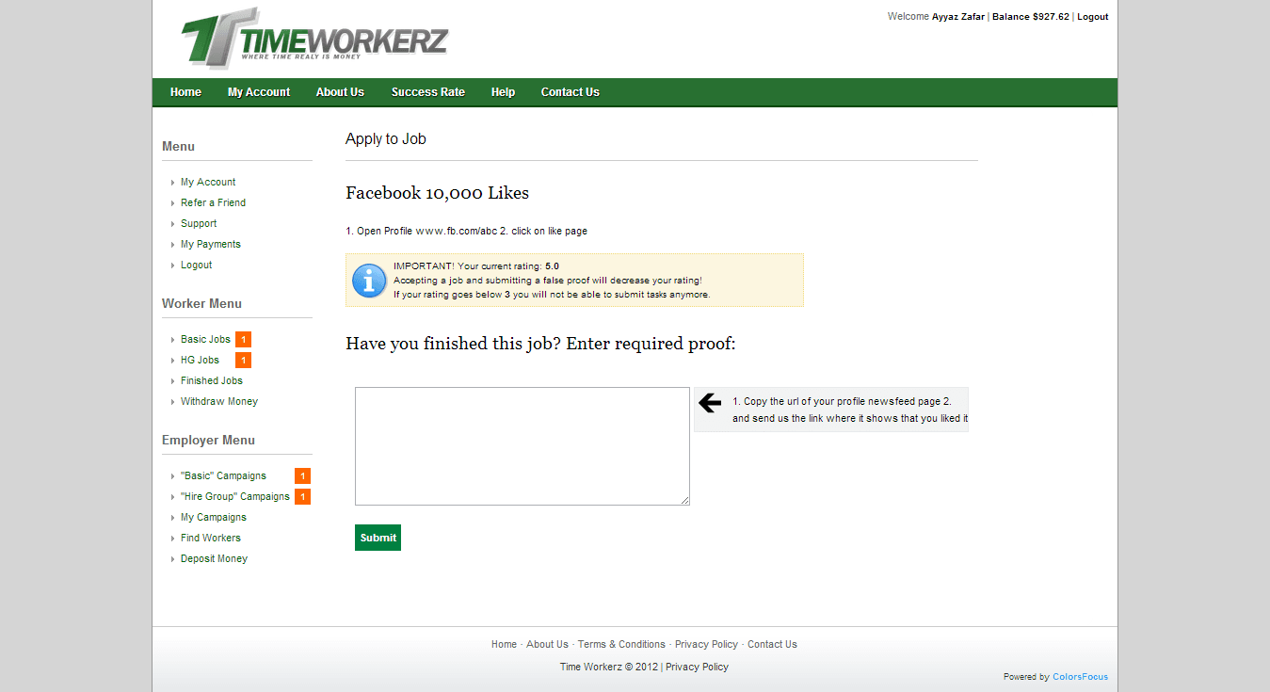
Task: Click the Balance $927.62 text
Action: (x=1031, y=17)
